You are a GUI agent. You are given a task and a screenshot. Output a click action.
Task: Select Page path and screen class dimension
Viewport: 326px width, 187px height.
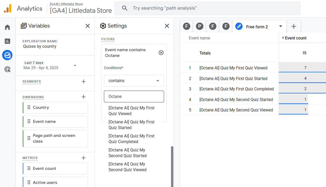click(55, 138)
